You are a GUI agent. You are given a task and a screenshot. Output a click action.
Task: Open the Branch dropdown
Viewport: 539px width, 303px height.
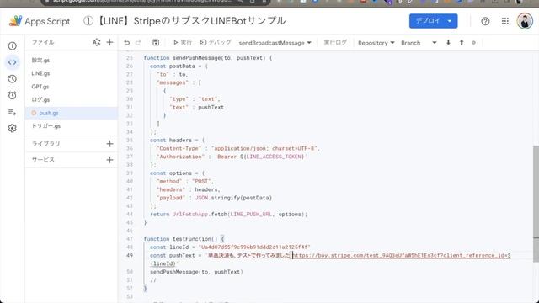[x=419, y=43]
